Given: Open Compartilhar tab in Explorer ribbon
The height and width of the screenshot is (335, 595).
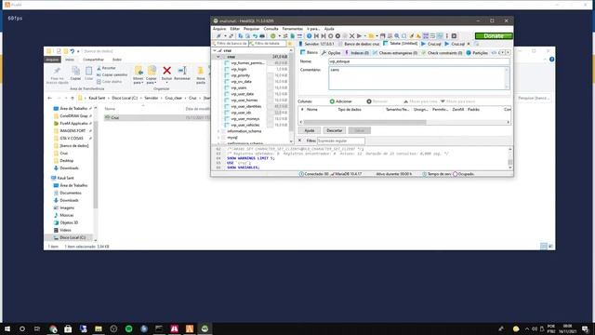Looking at the screenshot, I should pyautogui.click(x=93, y=60).
